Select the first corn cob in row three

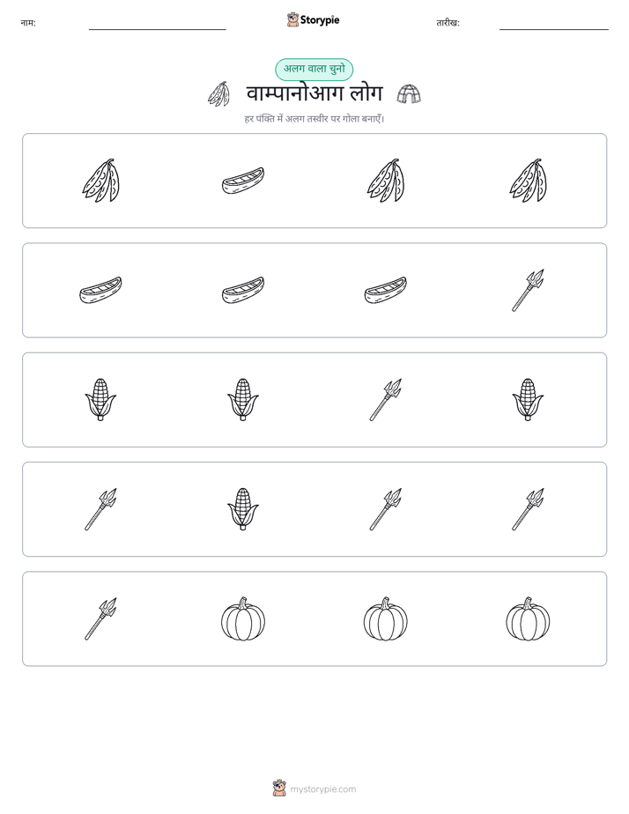[100, 400]
